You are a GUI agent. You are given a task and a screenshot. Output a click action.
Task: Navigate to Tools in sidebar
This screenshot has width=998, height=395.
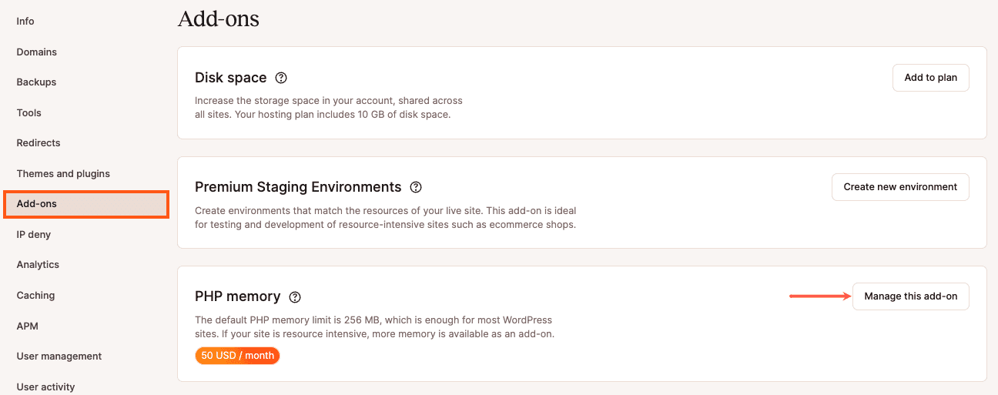tap(29, 113)
